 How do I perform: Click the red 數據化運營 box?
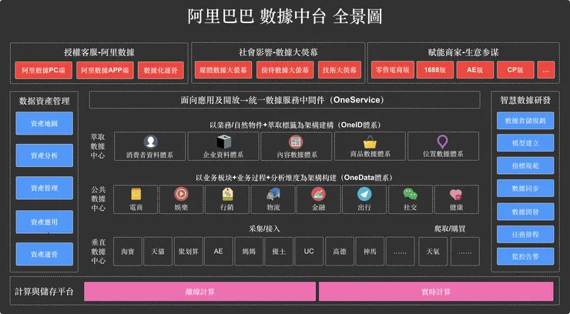click(161, 71)
